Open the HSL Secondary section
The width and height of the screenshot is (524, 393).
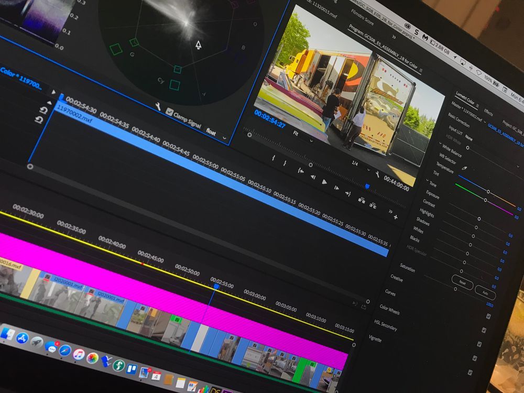coord(386,325)
